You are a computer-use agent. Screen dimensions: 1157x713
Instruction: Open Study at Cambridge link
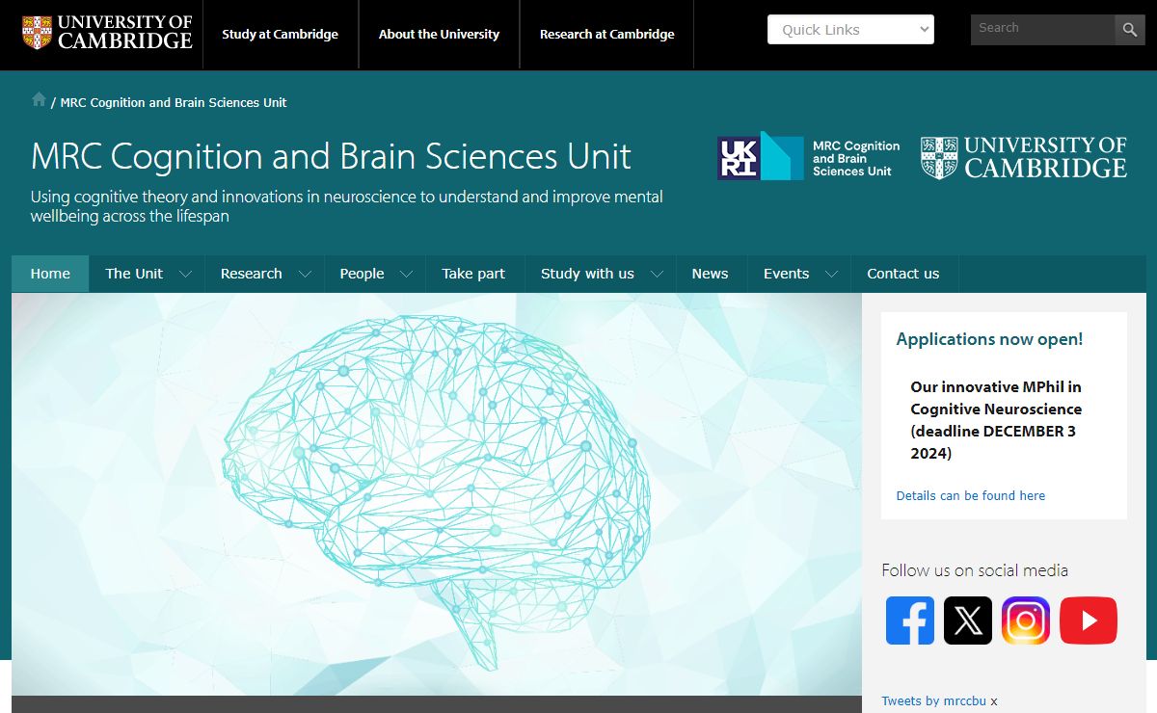click(x=280, y=34)
